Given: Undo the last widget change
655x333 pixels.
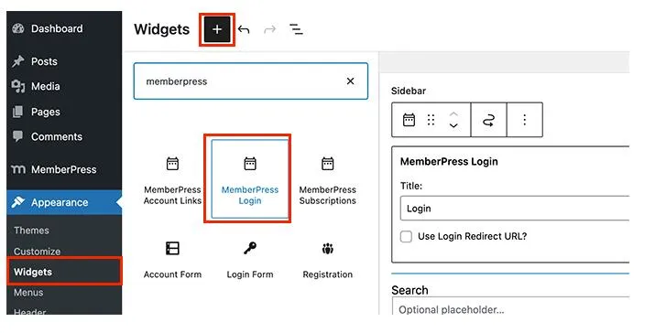Looking at the screenshot, I should [244, 29].
